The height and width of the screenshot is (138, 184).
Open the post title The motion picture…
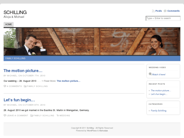coord(23,71)
